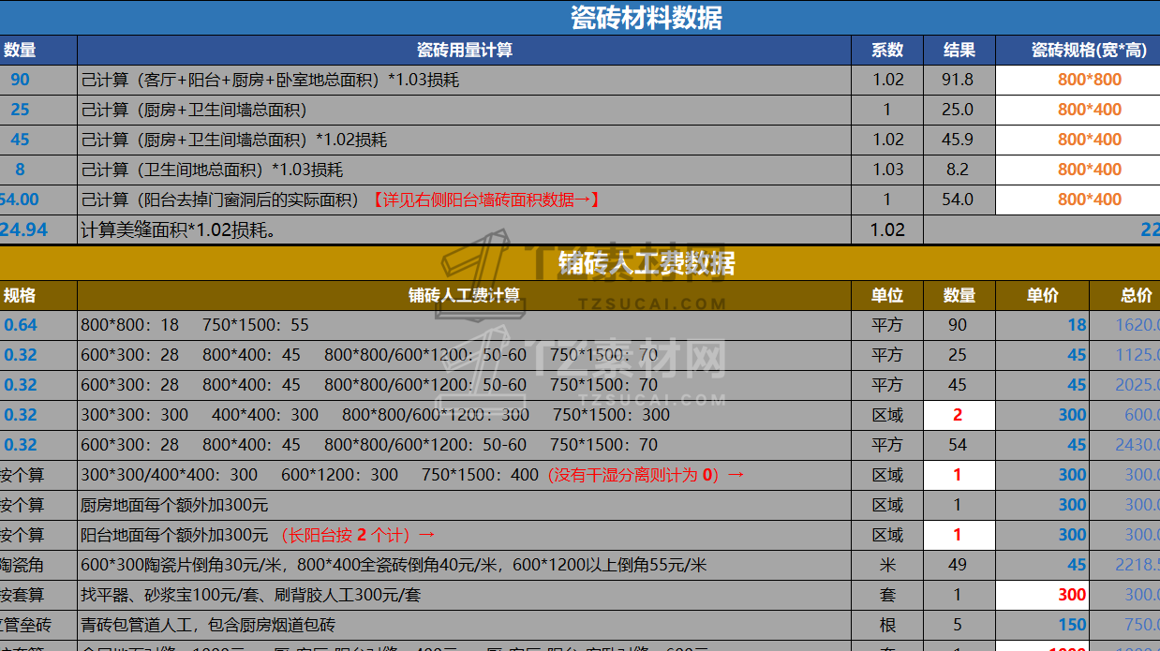Select the 结果 column header

959,51
